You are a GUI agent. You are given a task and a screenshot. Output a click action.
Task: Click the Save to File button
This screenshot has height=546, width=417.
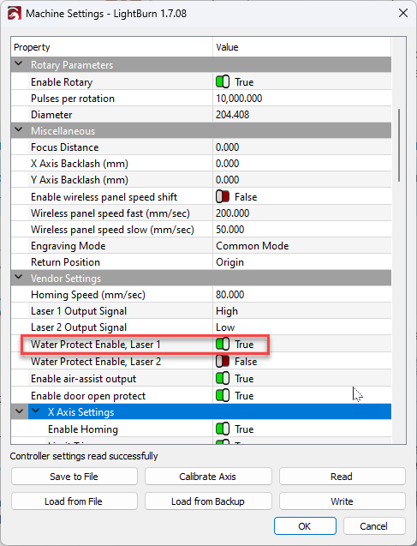(x=74, y=477)
